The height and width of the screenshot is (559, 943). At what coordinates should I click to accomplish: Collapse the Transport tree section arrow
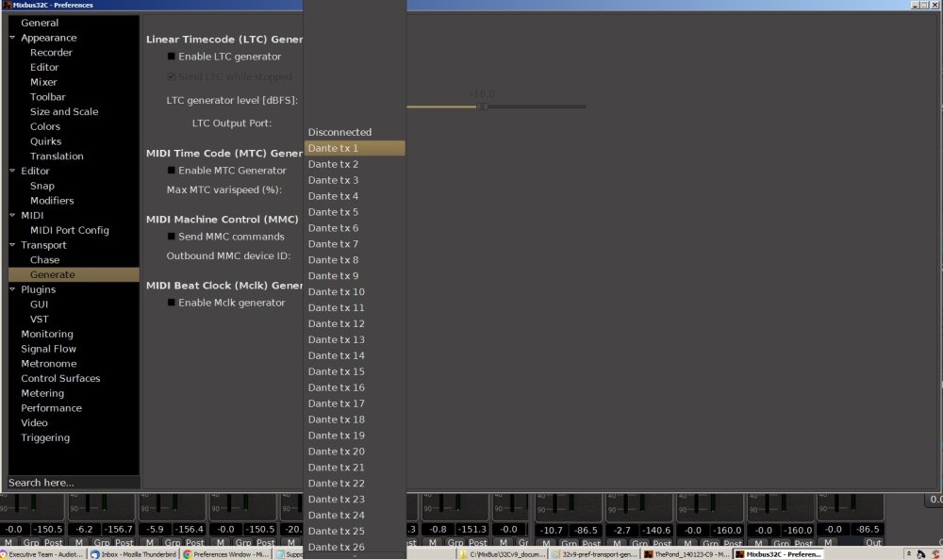(12, 245)
